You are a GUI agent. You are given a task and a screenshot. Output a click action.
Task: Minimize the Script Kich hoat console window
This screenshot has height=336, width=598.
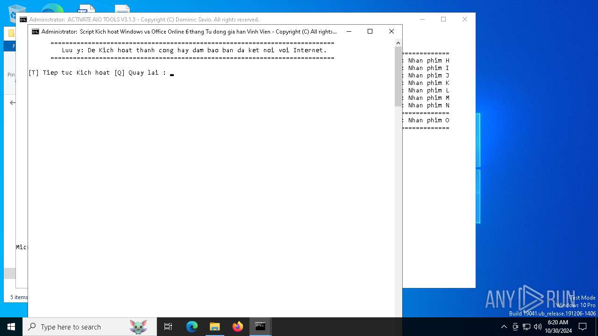(x=349, y=31)
